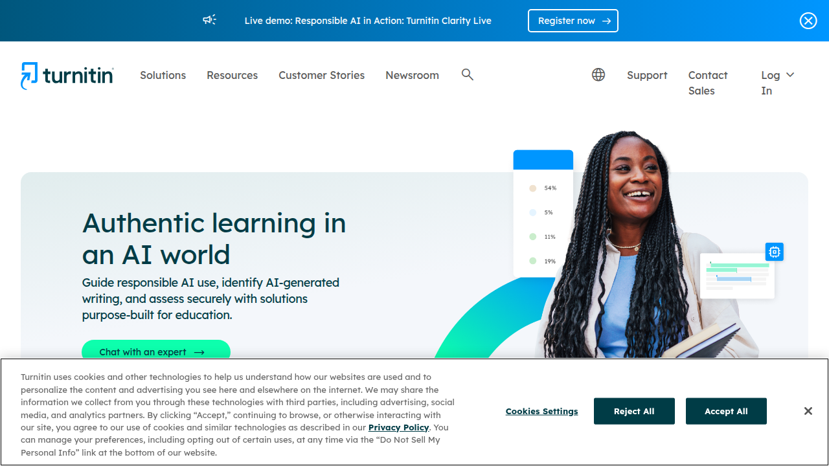Click the Log In text
Image resolution: width=829 pixels, height=466 pixels.
click(x=771, y=83)
